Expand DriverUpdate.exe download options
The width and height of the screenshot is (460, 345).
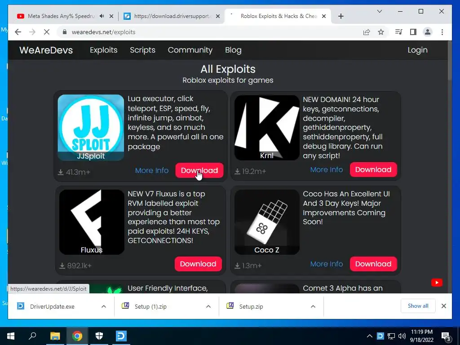point(104,306)
